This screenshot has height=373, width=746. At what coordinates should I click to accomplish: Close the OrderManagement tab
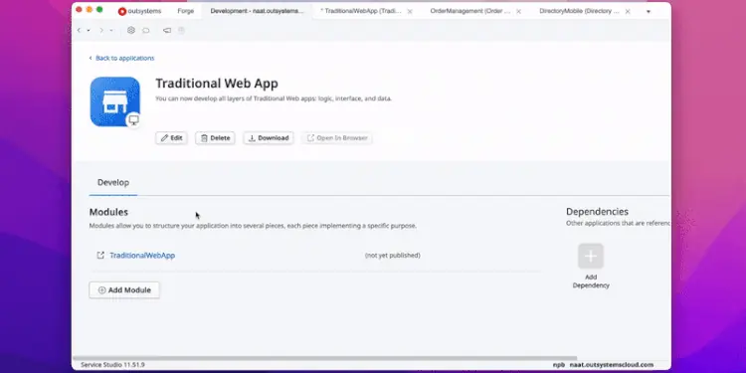tap(518, 11)
